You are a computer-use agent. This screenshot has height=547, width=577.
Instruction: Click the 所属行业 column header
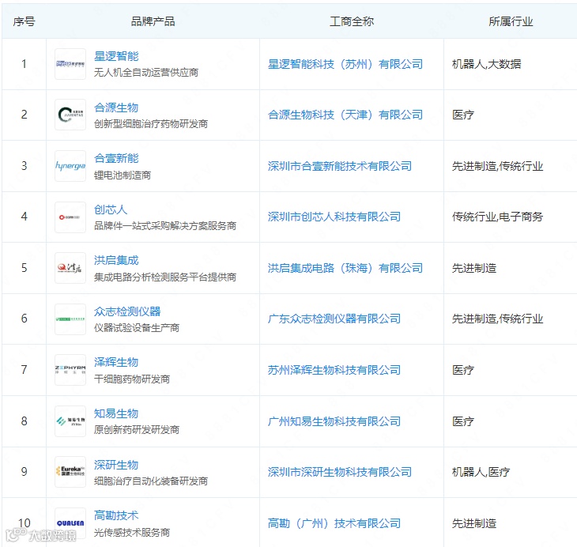[511, 21]
